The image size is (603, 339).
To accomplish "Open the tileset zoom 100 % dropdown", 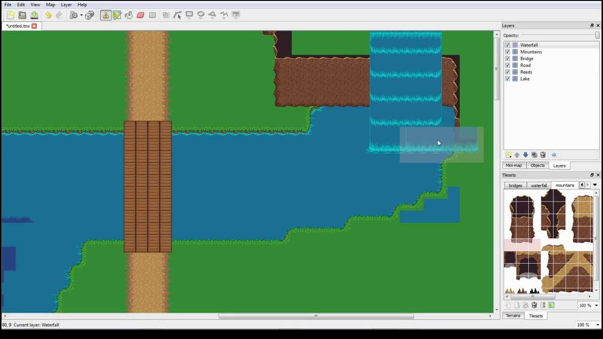I will (x=587, y=306).
